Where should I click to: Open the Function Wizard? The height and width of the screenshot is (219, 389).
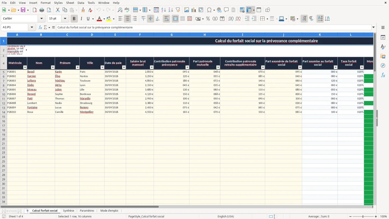(x=40, y=28)
